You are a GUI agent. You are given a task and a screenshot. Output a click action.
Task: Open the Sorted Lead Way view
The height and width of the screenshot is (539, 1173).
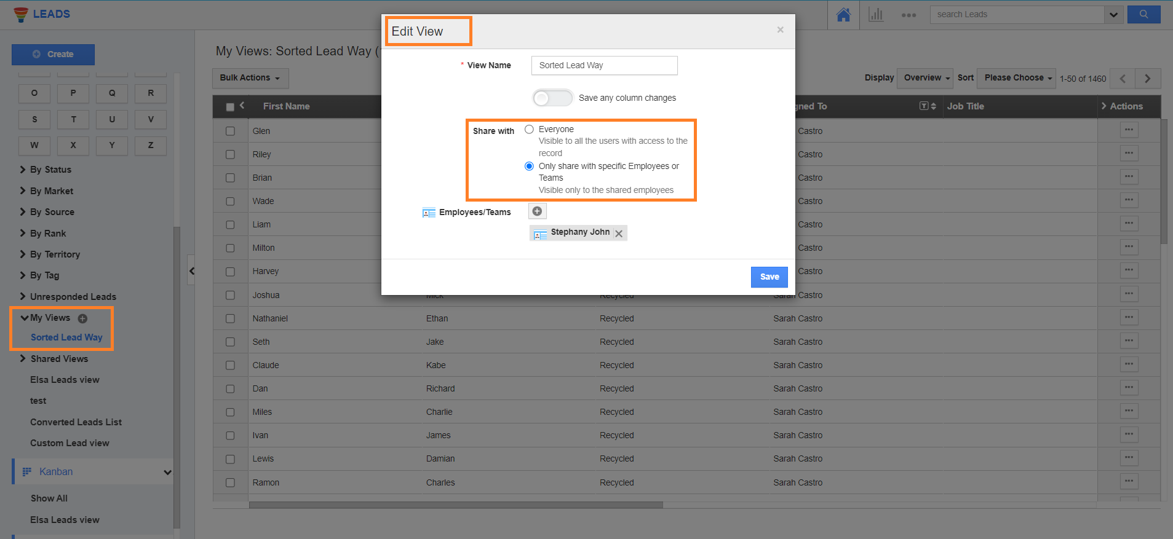(66, 337)
